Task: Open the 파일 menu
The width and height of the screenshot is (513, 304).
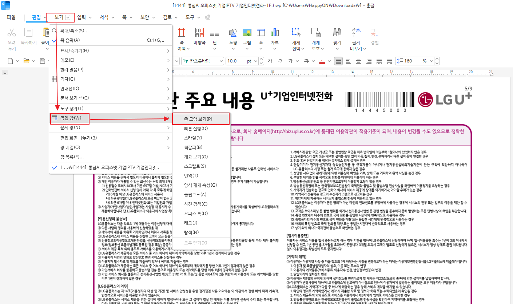Action: [11, 17]
